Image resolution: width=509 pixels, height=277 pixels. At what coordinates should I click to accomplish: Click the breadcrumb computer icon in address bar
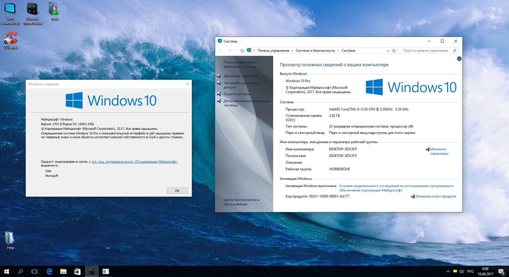pyautogui.click(x=249, y=51)
